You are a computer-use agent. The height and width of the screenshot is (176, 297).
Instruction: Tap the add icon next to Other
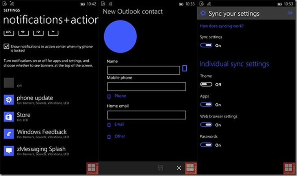point(109,137)
